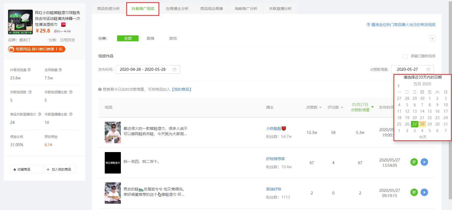Open the 淘客推广分析 tab
The image size is (452, 210).
[x=246, y=9]
